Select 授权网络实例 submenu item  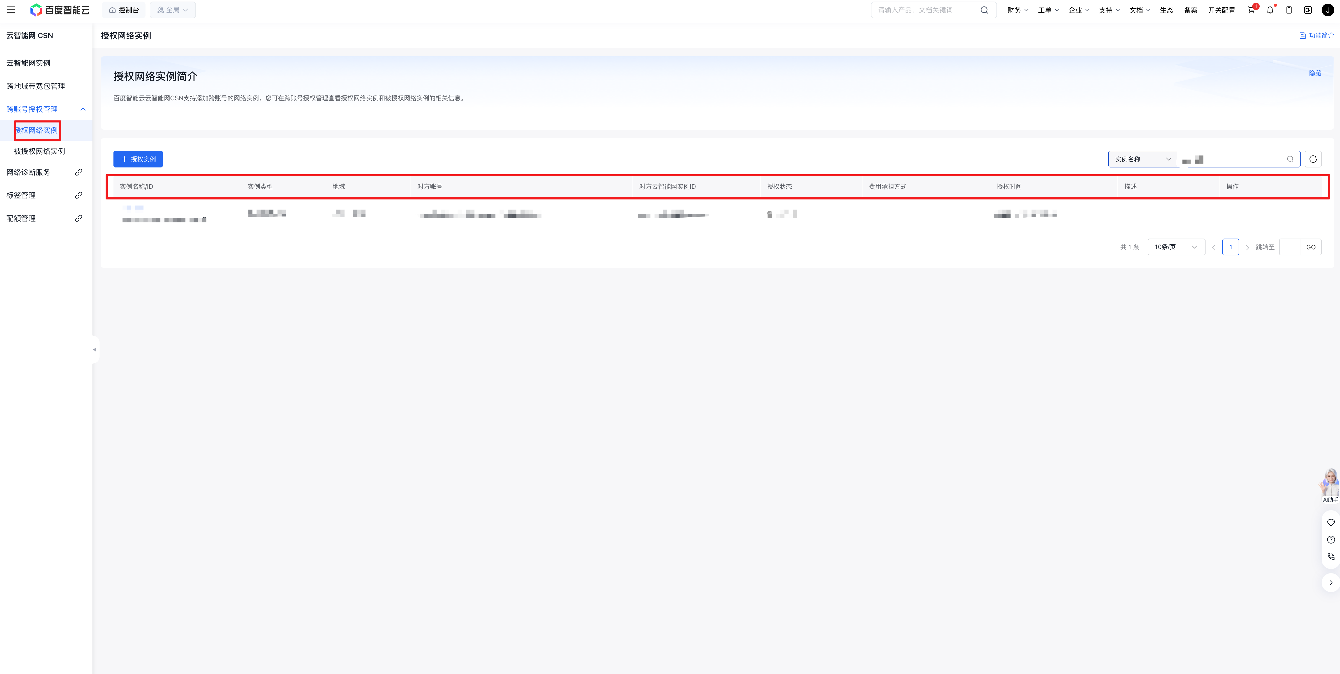(x=37, y=130)
